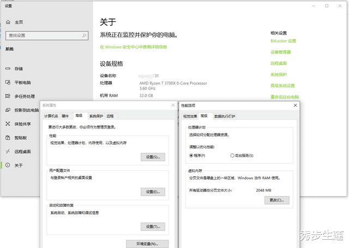Image resolution: width=349 pixels, height=248 pixels.
Task: Click the 主页 home icon in Settings
Action: (8, 22)
